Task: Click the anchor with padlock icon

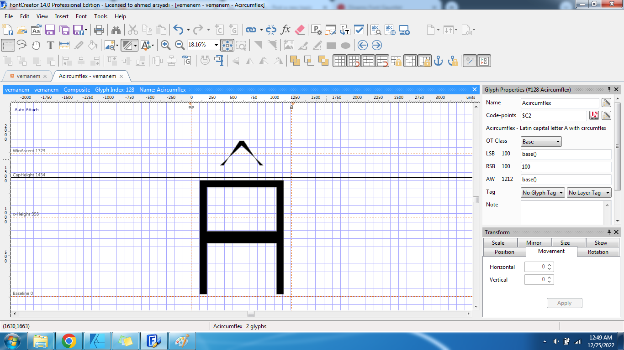Action: click(453, 61)
